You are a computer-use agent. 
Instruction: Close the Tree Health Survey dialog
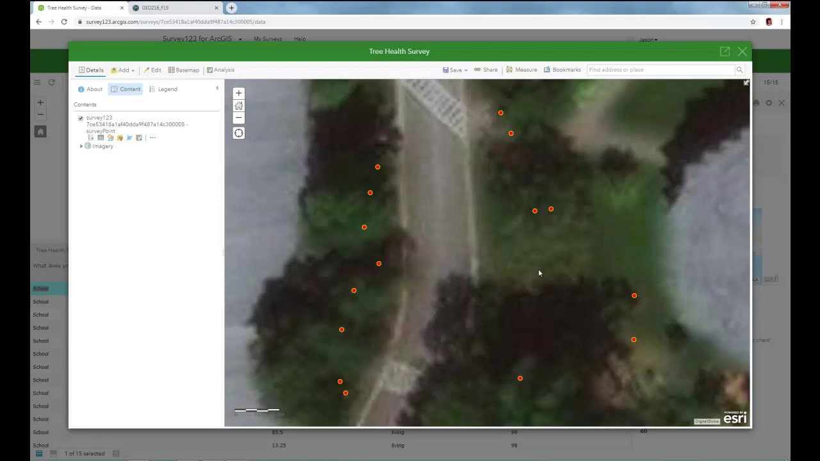(742, 51)
